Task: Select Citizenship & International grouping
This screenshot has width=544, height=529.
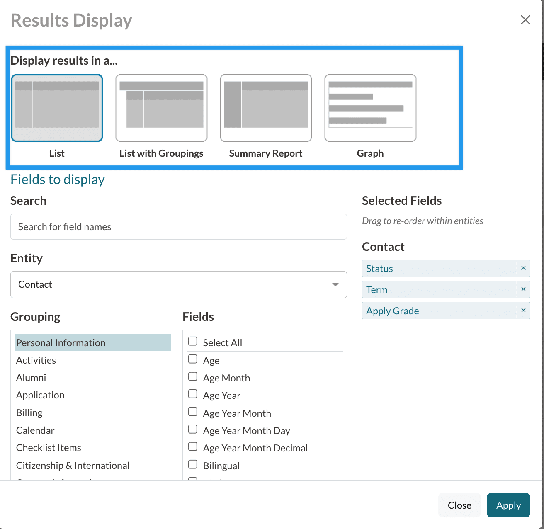Action: (x=73, y=466)
